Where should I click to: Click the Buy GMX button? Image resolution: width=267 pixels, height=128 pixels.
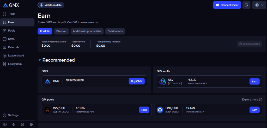(x=137, y=81)
